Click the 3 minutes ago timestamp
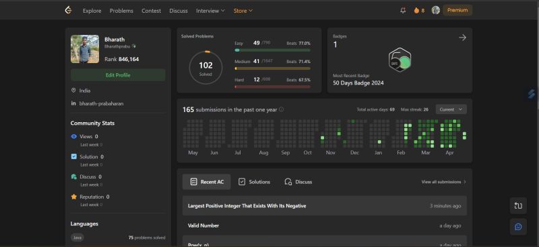Viewport: 539px width, 247px height. coord(445,206)
